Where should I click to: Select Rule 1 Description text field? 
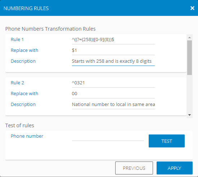113,61
